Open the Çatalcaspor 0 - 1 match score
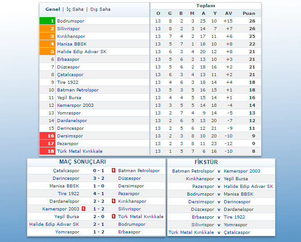Screen dimensions: 301x242 click(98, 171)
